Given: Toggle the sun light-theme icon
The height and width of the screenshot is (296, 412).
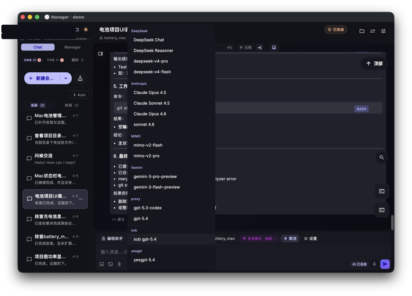Looking at the screenshot, I should coord(86,29).
